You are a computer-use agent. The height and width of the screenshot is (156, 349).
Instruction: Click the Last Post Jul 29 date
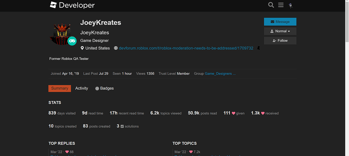96,74
